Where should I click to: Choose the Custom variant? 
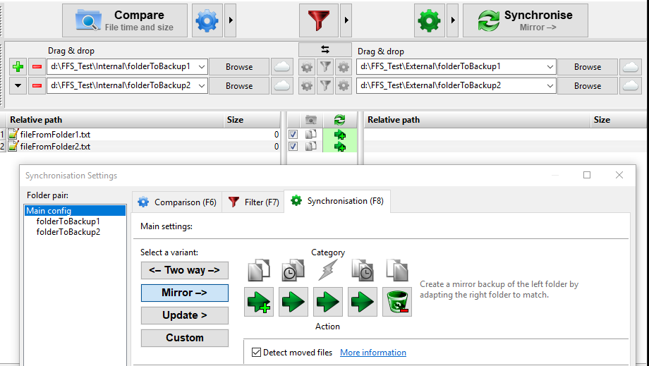[185, 338]
